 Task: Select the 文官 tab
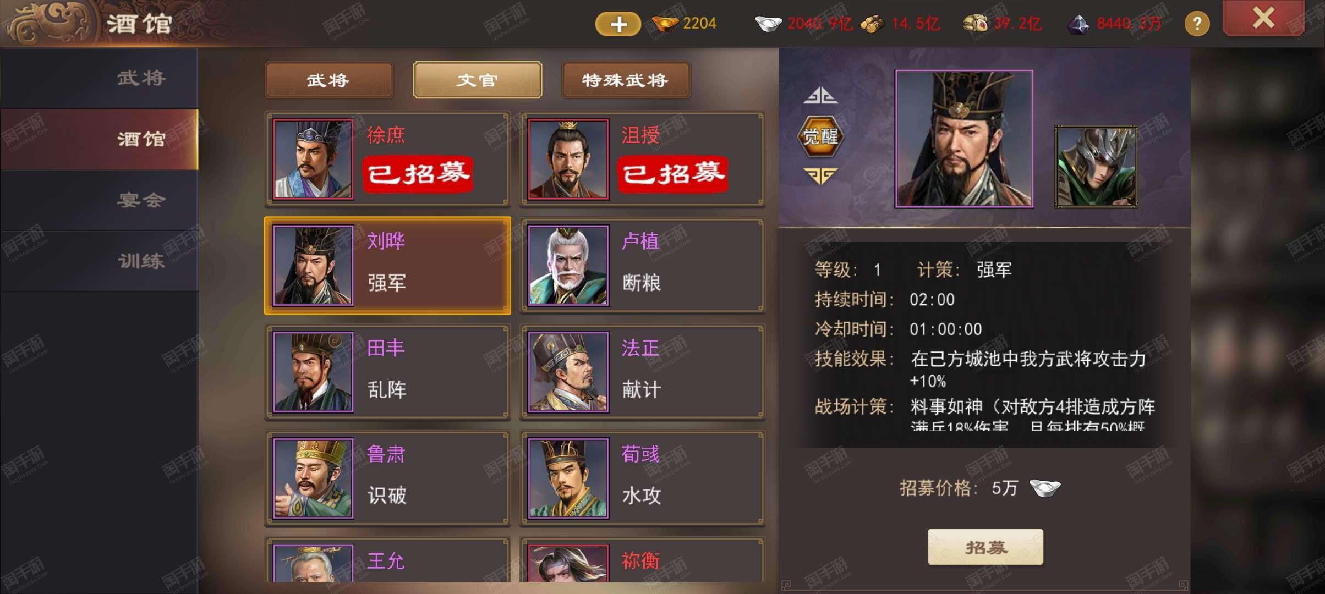pos(477,80)
